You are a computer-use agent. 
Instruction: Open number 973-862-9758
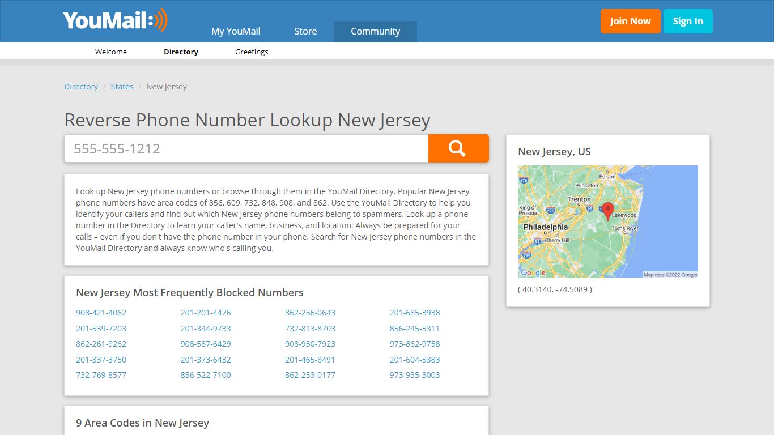click(415, 344)
